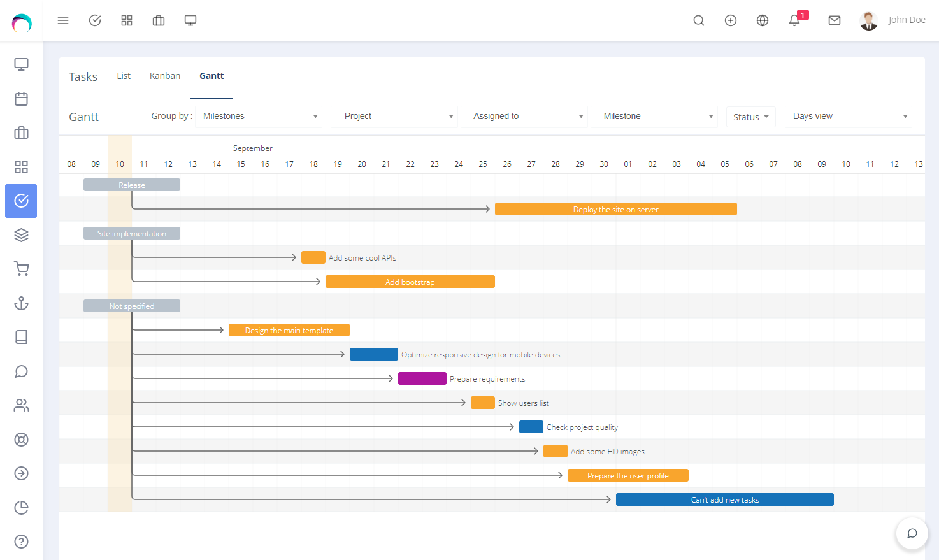The height and width of the screenshot is (560, 939).
Task: Open the Days view dropdown
Action: pyautogui.click(x=848, y=116)
